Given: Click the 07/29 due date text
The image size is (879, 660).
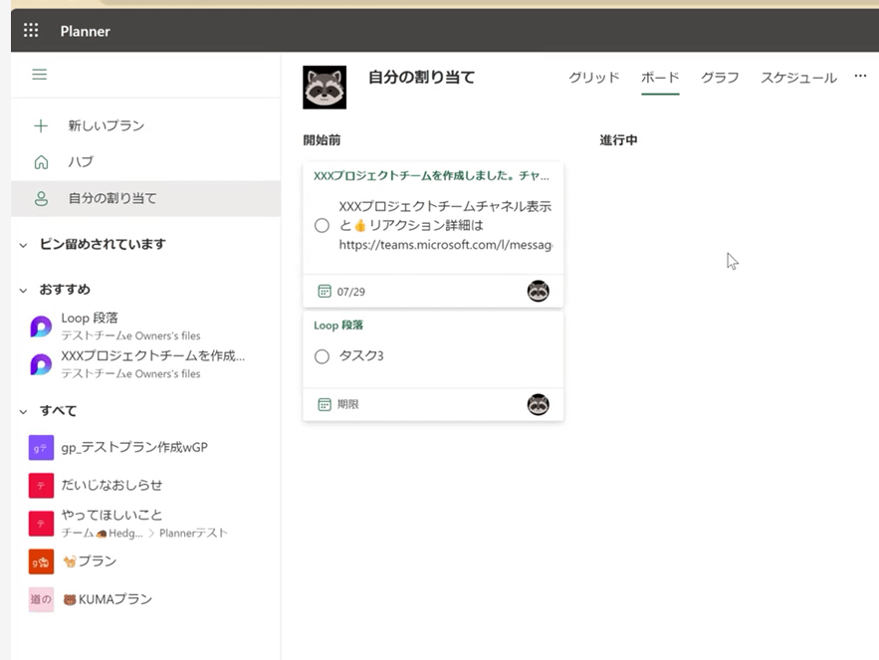Looking at the screenshot, I should tap(351, 292).
